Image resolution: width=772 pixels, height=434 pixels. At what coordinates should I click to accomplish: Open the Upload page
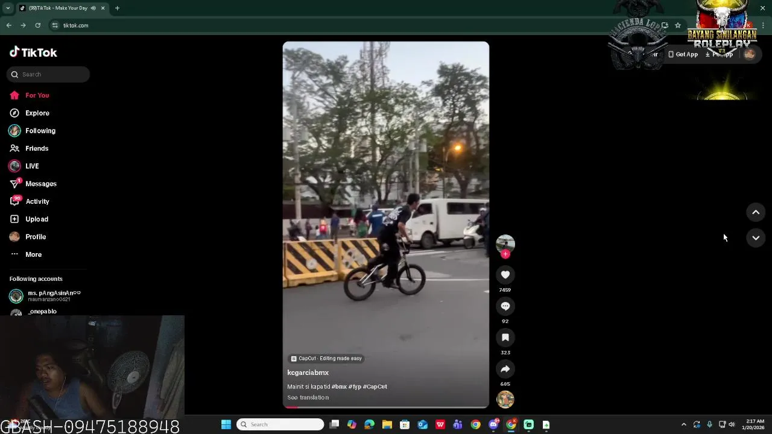[36, 219]
